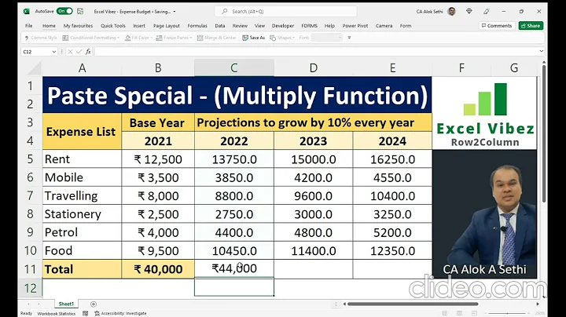Open the My favourites tab

coord(78,26)
